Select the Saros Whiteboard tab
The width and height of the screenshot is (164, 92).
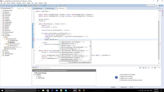tap(45, 68)
